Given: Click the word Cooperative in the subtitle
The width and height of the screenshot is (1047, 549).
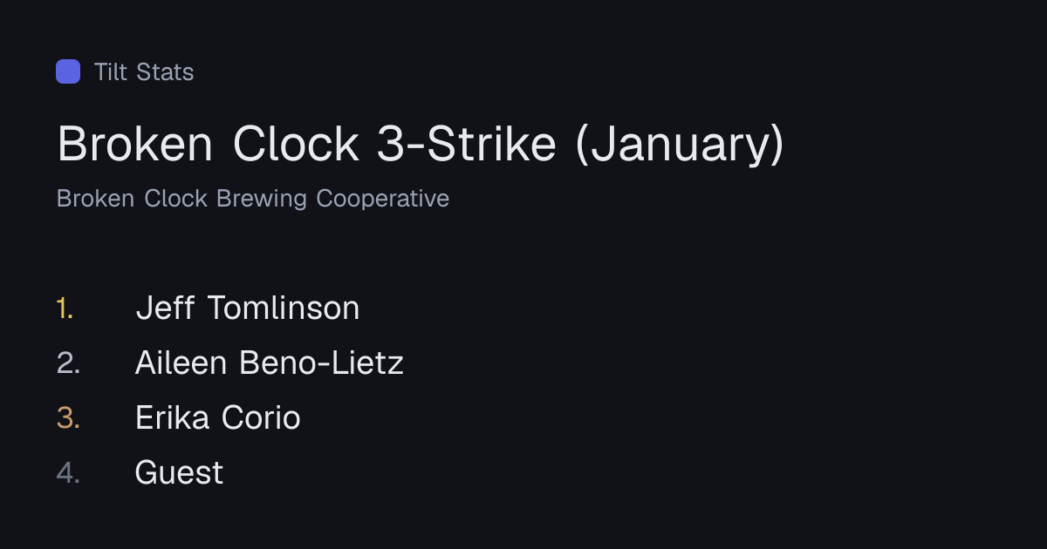Looking at the screenshot, I should (383, 199).
